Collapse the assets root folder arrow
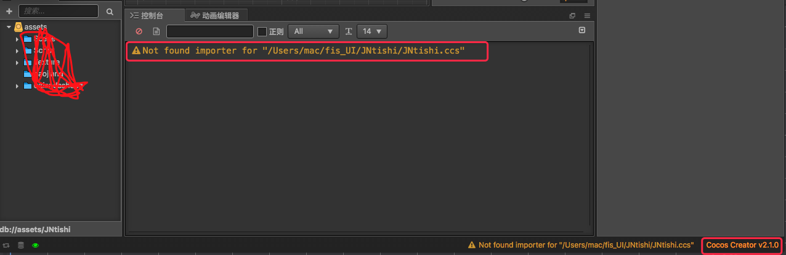 [x=9, y=27]
